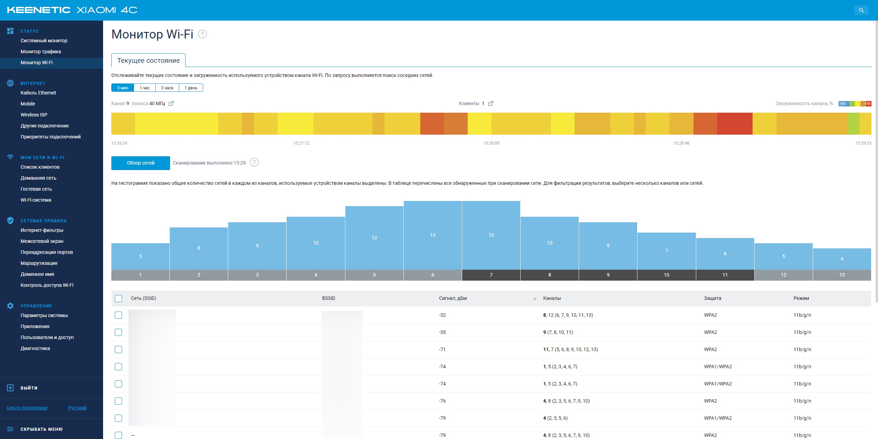The height and width of the screenshot is (439, 878).
Task: Open the Текущее состояние tab
Action: (x=148, y=60)
